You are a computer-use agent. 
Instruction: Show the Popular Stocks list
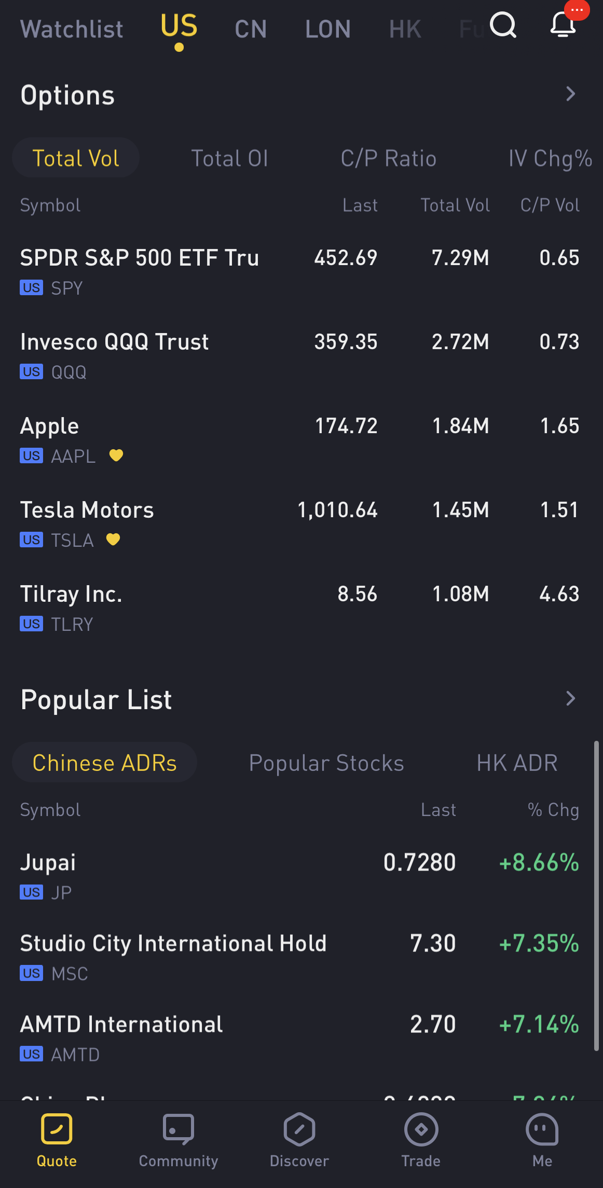(x=326, y=763)
